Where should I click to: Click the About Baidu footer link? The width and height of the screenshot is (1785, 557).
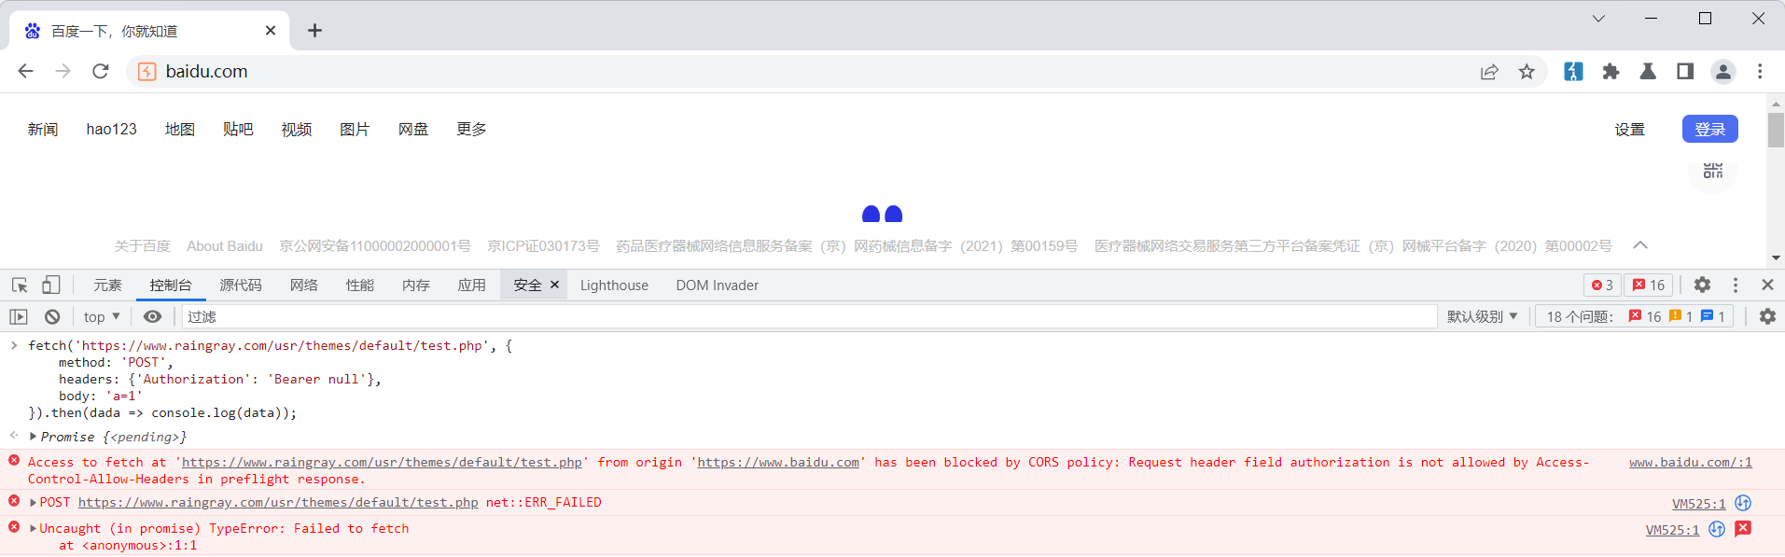pos(225,246)
